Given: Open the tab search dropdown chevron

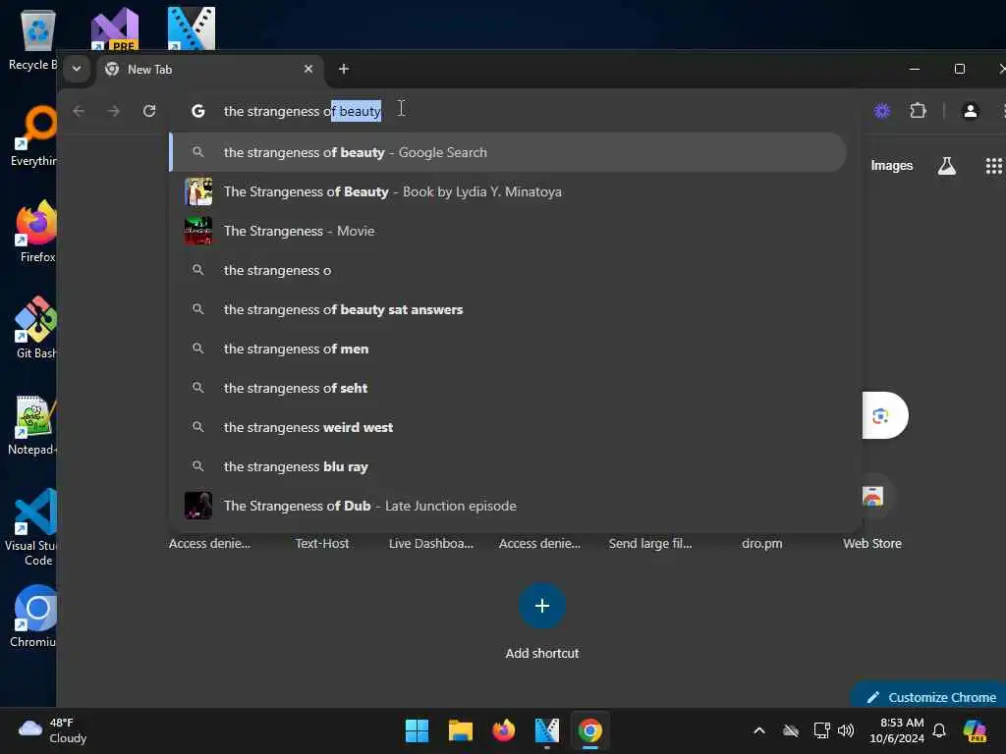Looking at the screenshot, I should [x=77, y=69].
